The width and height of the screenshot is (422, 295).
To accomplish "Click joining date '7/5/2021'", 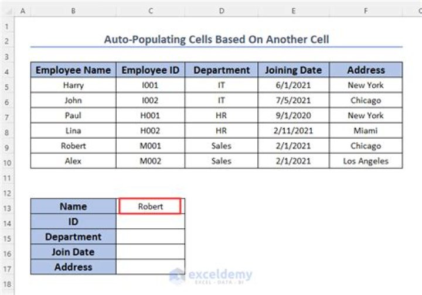I will [294, 100].
